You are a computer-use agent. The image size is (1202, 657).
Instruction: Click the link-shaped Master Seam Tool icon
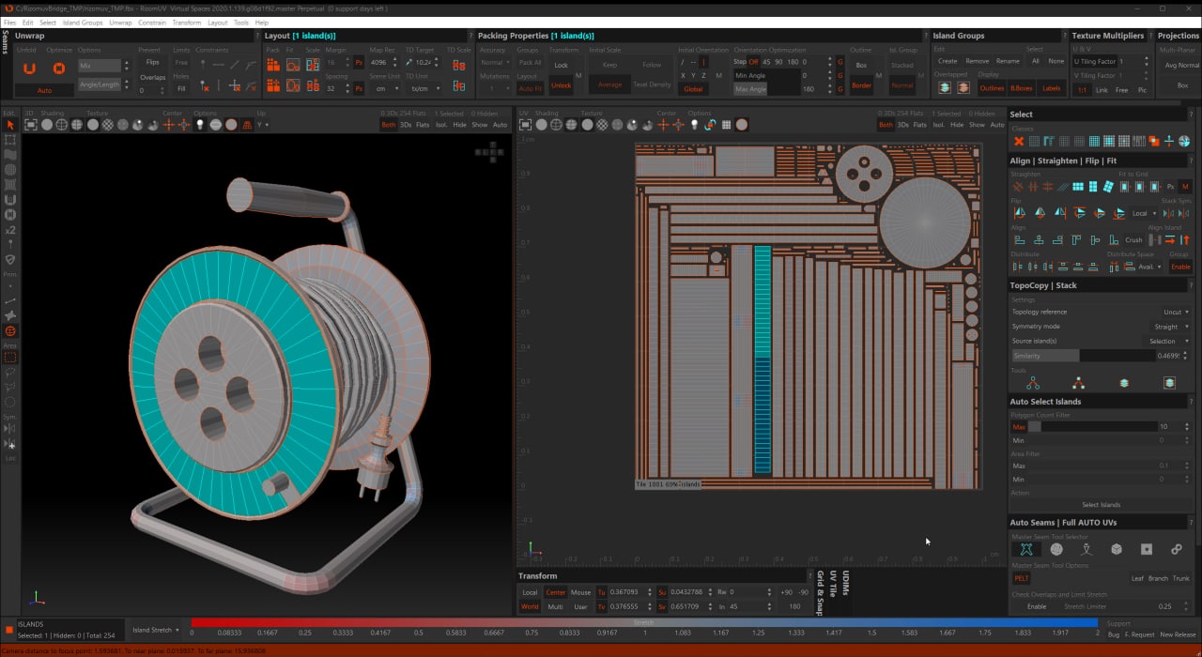pyautogui.click(x=1177, y=549)
